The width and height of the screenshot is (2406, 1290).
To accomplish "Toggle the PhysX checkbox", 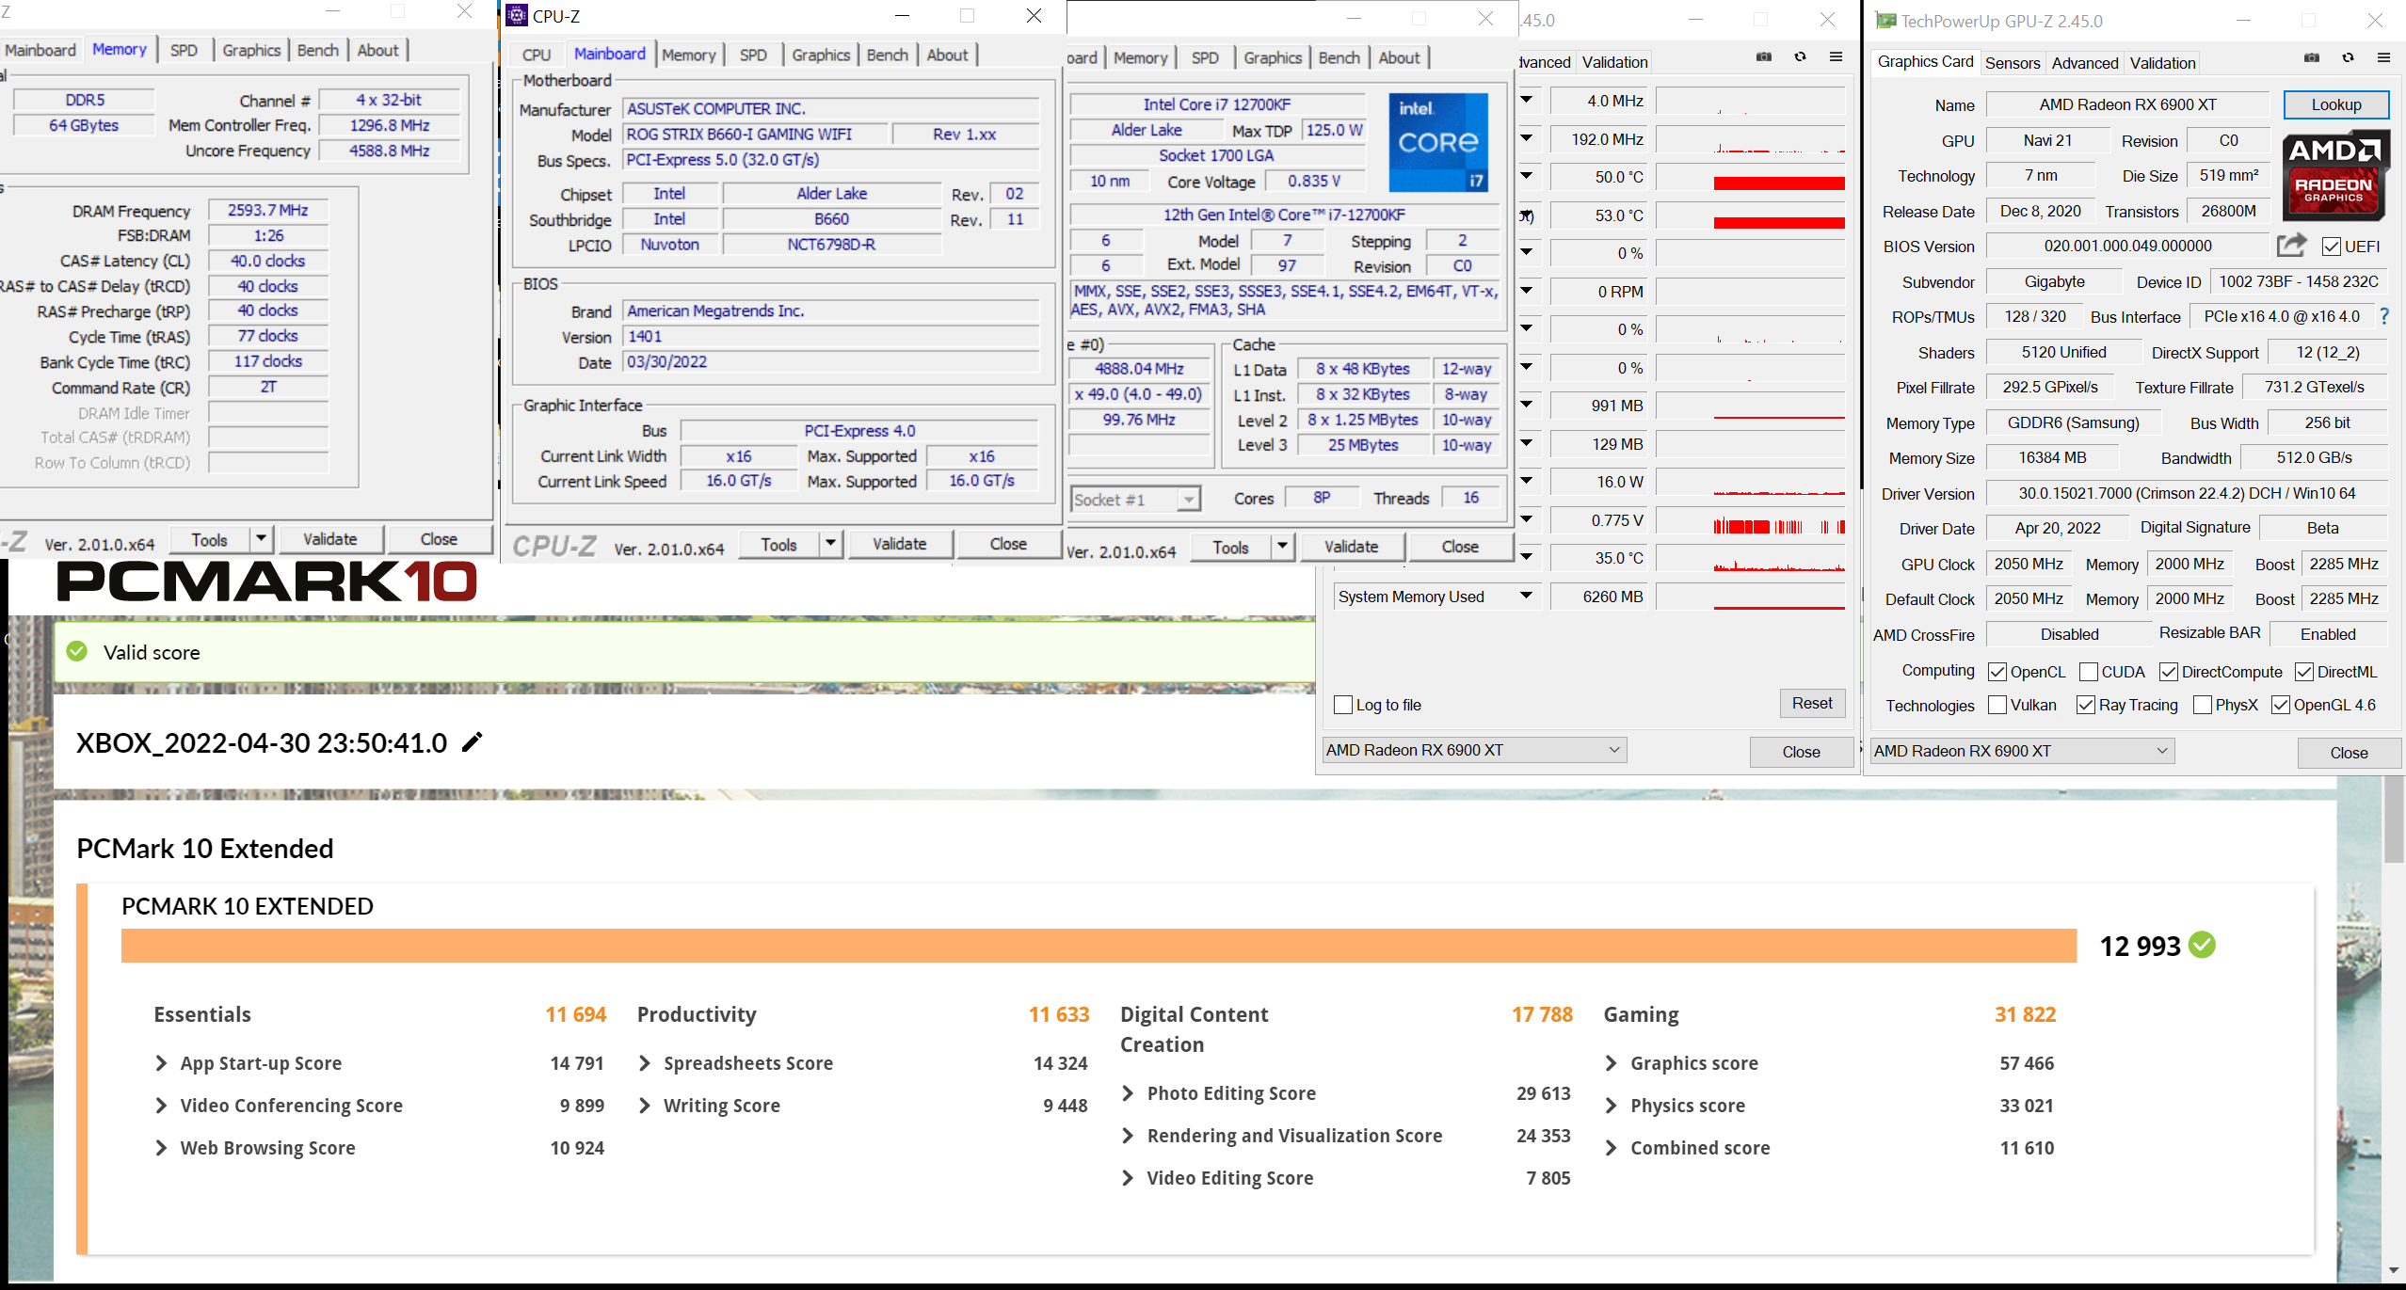I will (x=2202, y=705).
